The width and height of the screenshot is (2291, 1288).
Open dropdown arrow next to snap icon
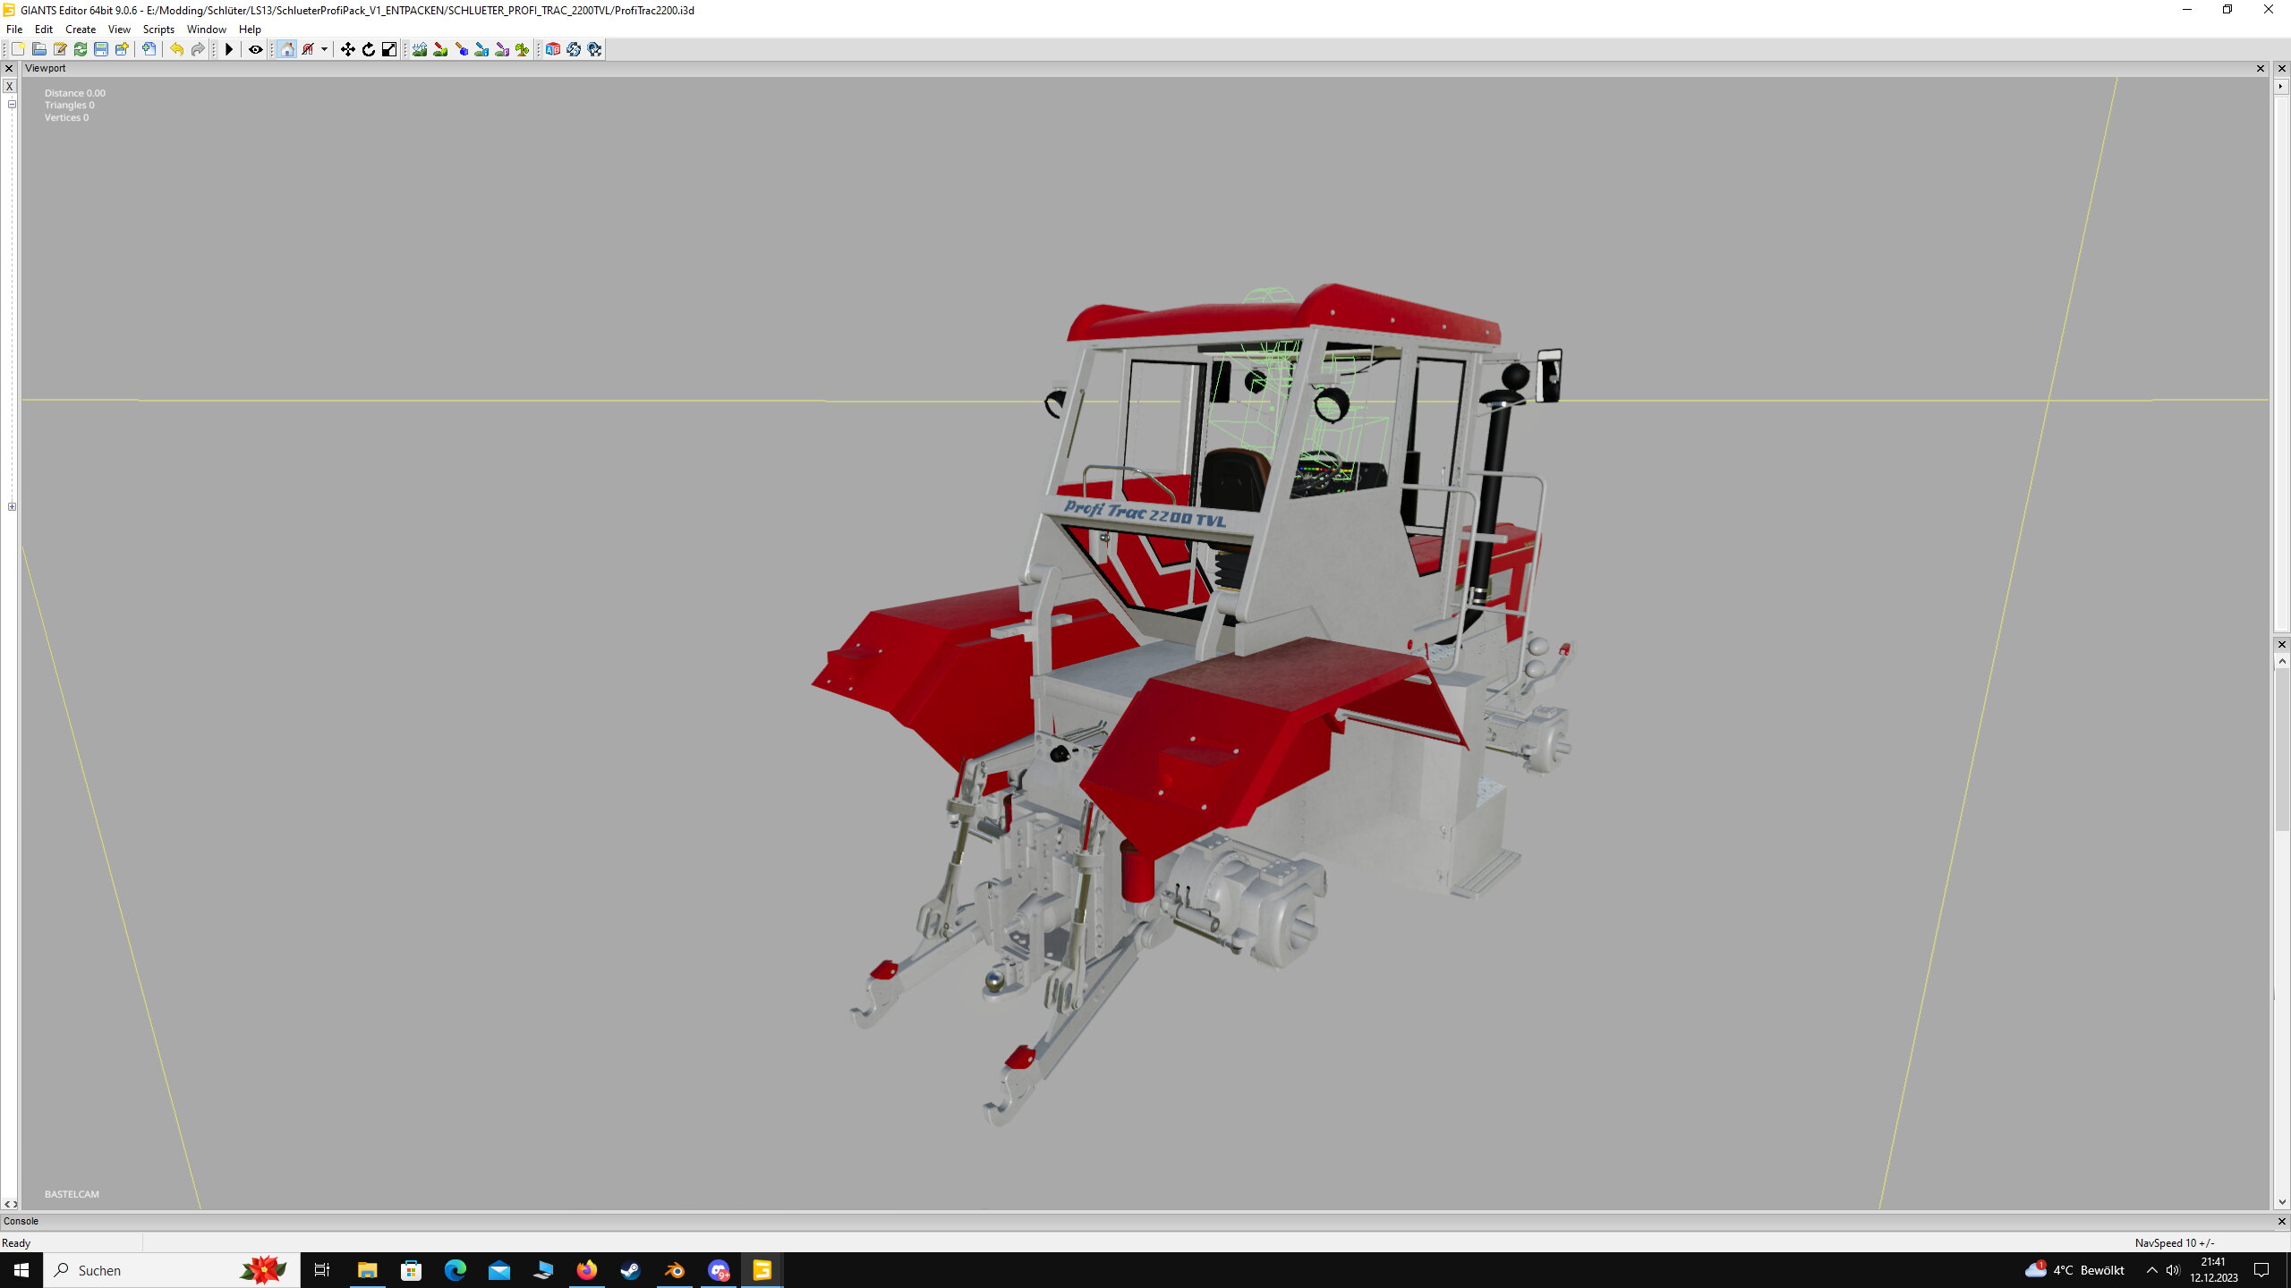(324, 49)
